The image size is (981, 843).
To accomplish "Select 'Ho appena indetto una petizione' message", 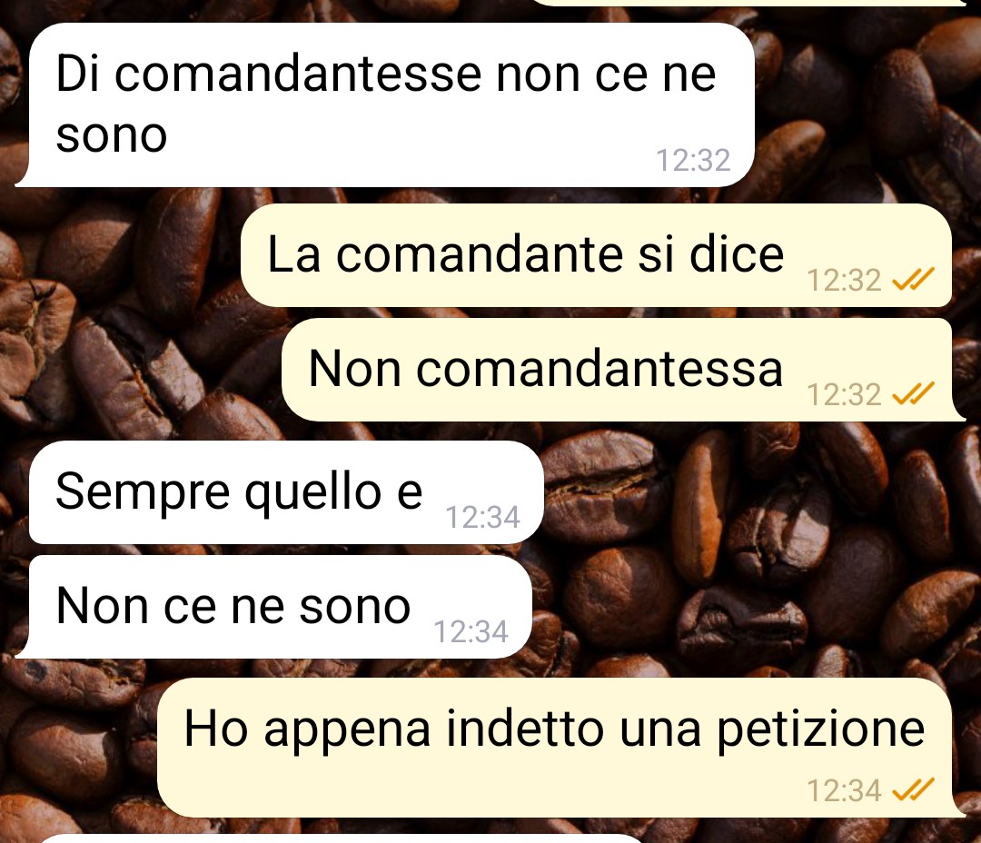I will 560,748.
